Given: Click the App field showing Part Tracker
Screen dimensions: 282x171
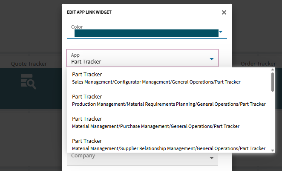Looking at the screenshot, I should [x=136, y=58].
